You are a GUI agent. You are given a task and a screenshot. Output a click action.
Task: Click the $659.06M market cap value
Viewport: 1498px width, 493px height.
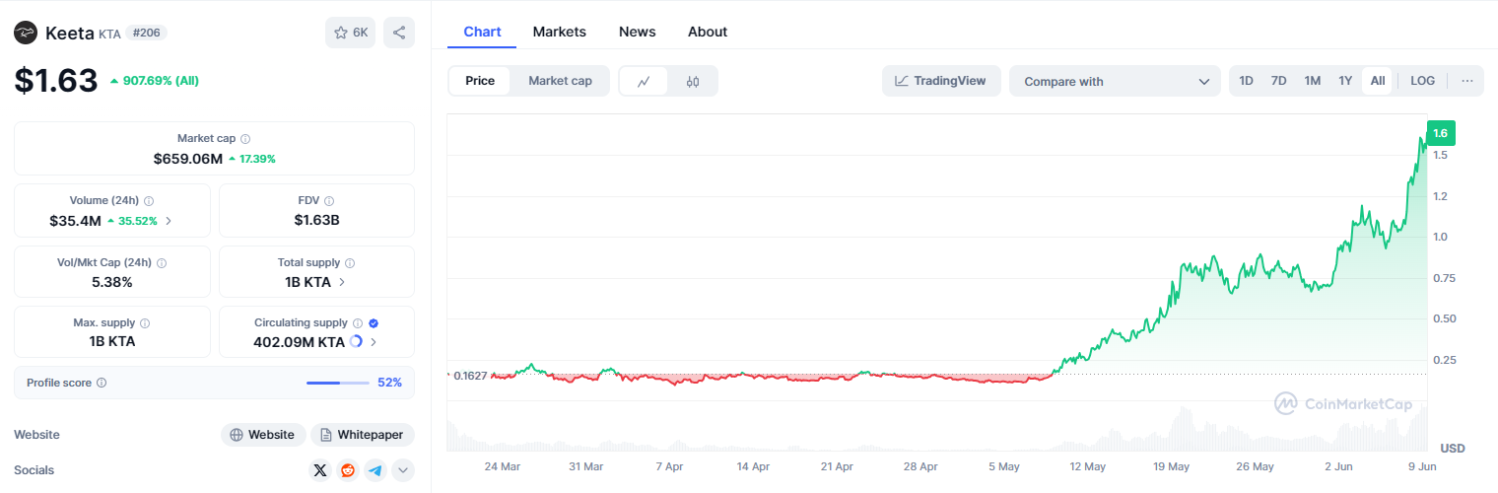point(187,159)
